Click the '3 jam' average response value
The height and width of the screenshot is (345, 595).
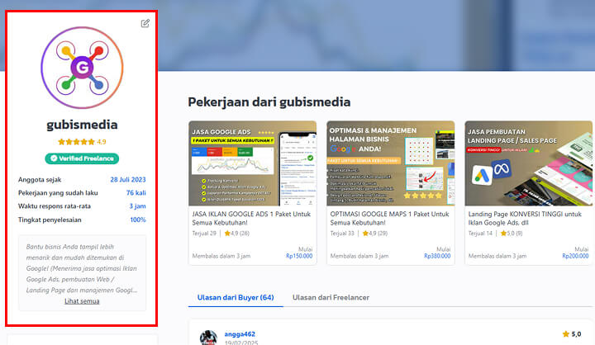click(x=137, y=206)
